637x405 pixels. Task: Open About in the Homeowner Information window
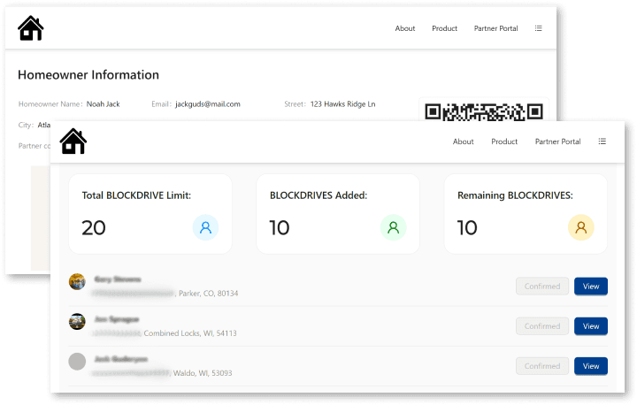point(405,28)
